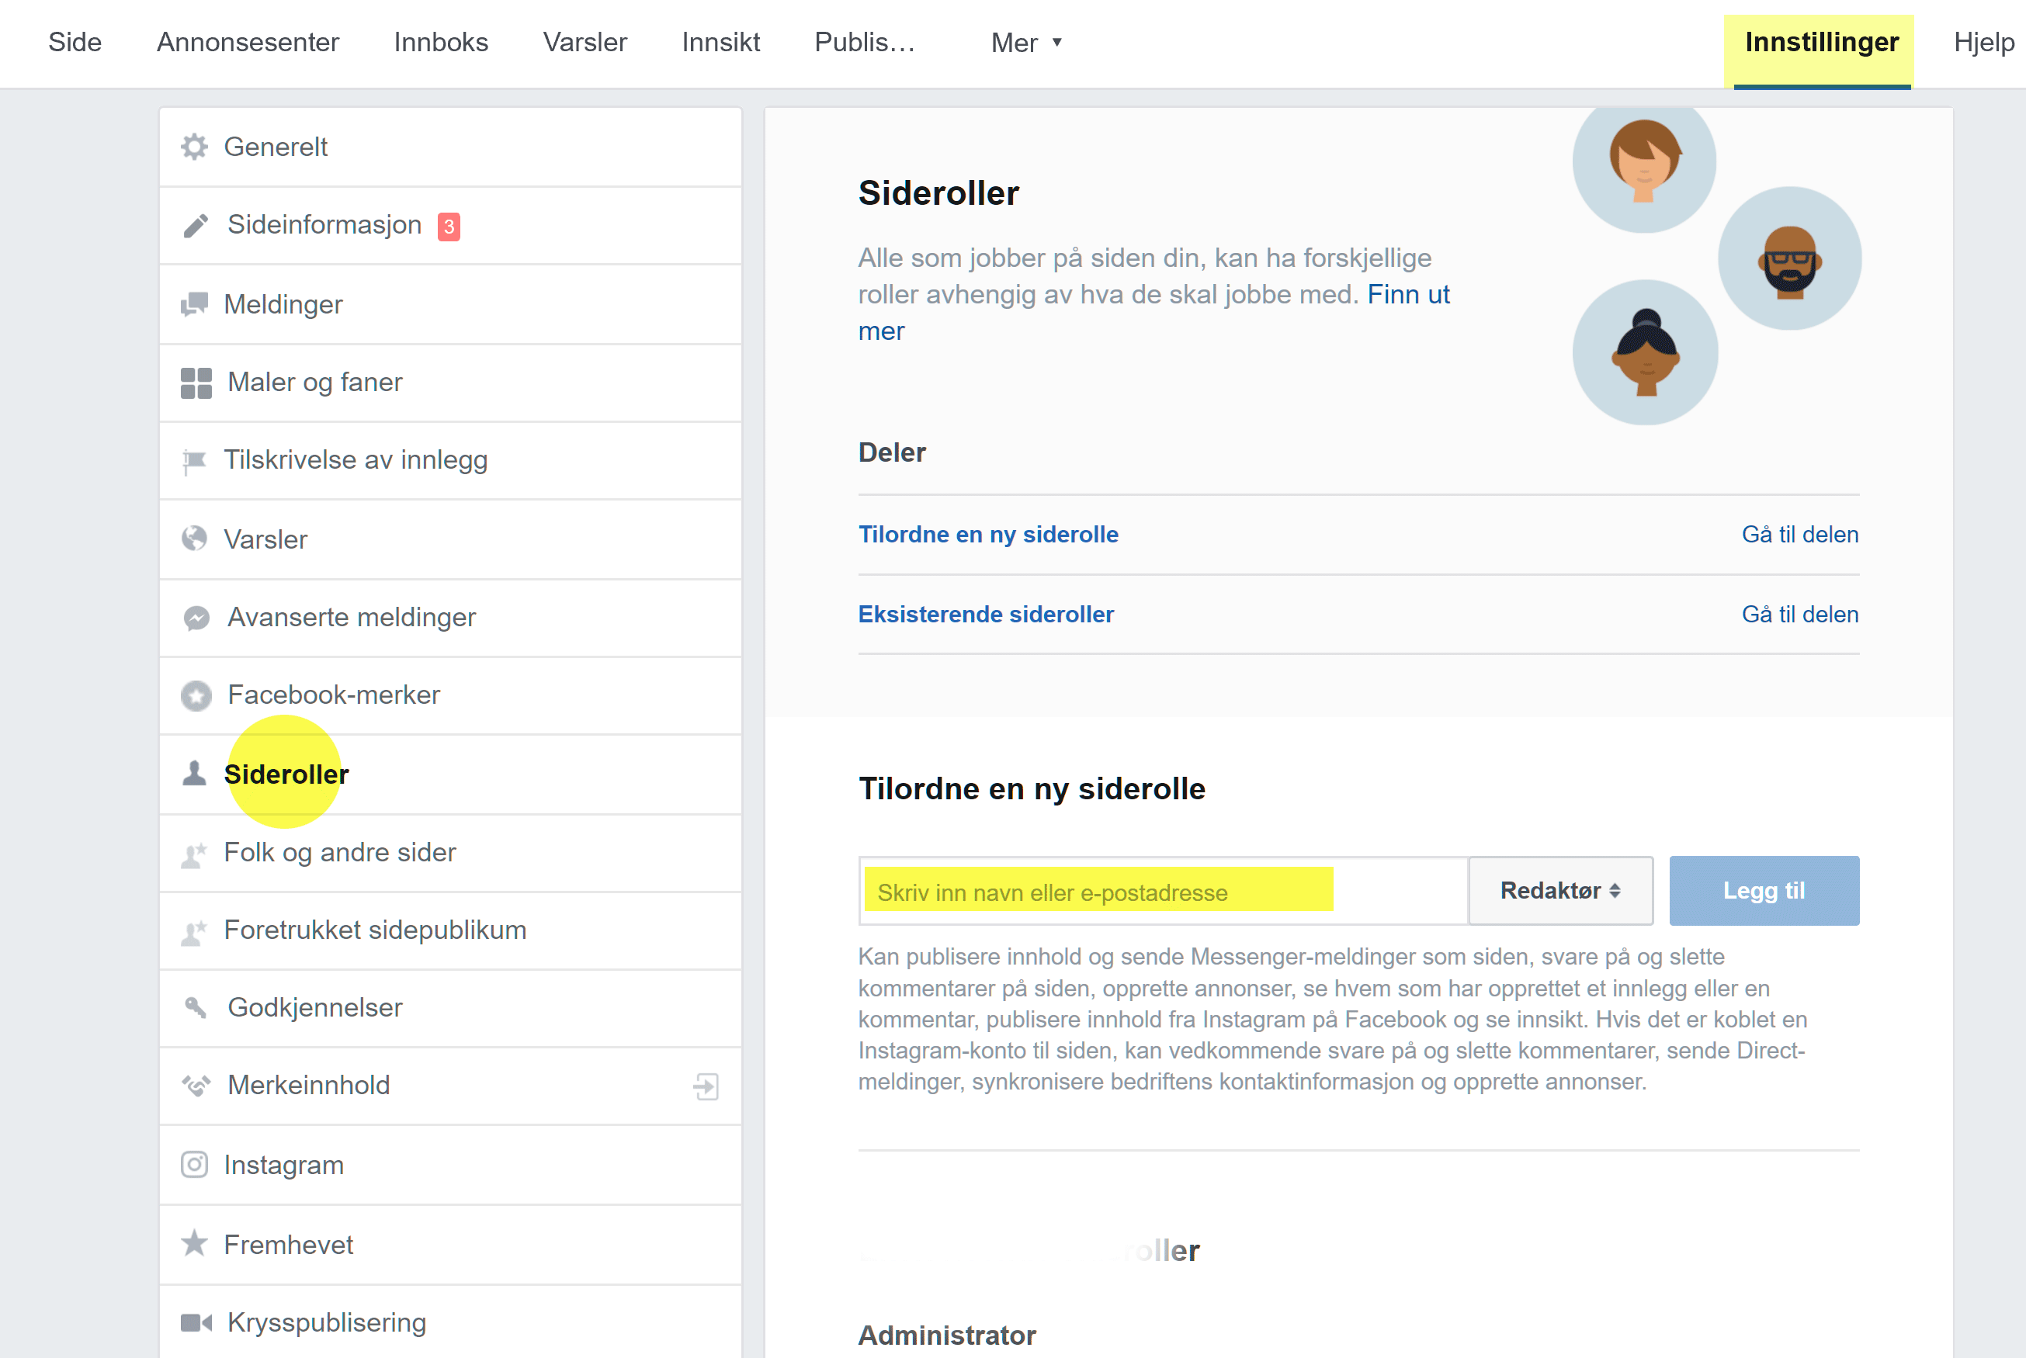Open Maler og faner settings
The height and width of the screenshot is (1358, 2026).
point(450,383)
